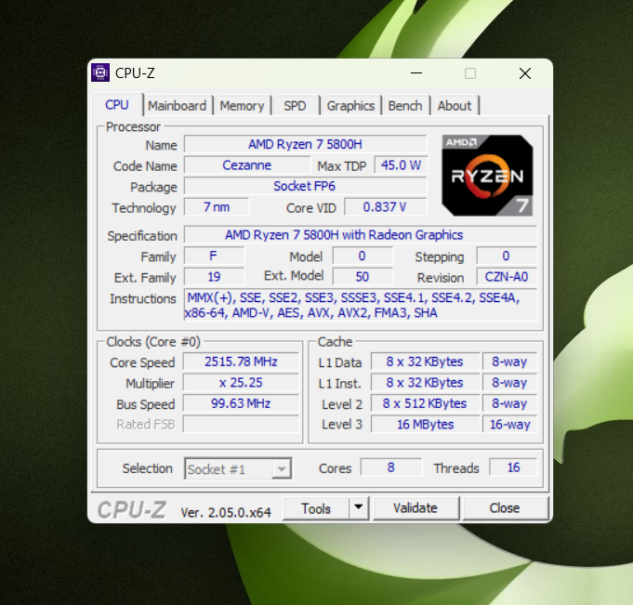Click the Level 2 value '8 x 512 KBytes'
Viewport: 633px width, 605px height.
[425, 403]
